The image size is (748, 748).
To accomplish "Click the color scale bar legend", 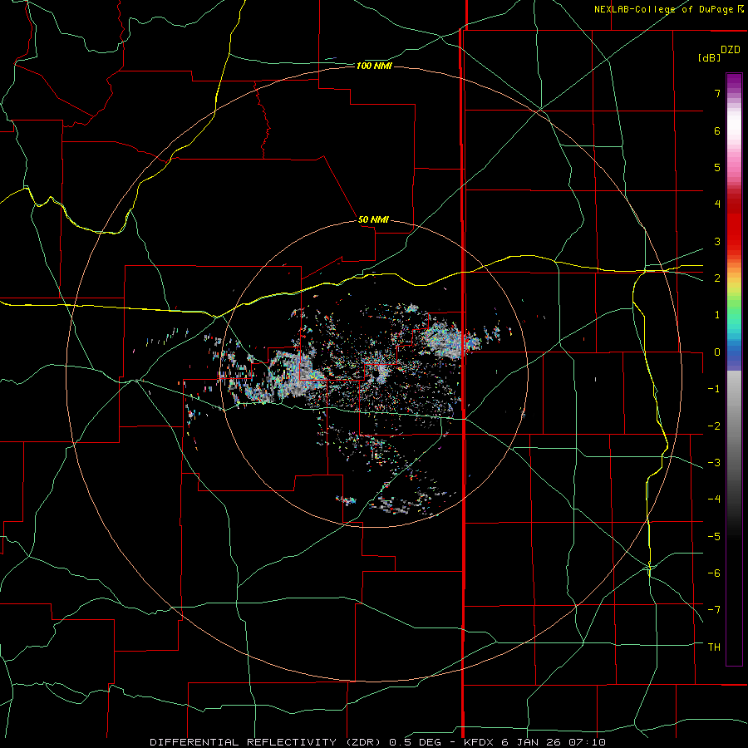I will (734, 369).
